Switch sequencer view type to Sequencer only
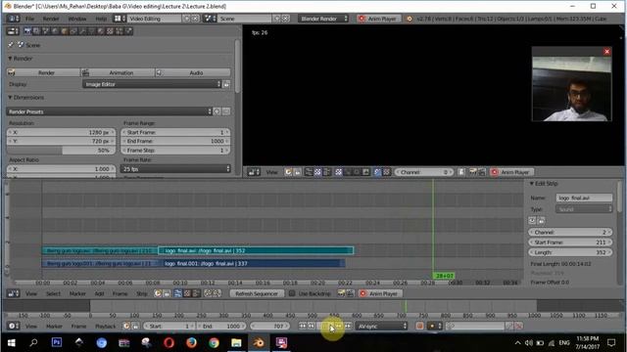627x352 pixels. point(178,293)
